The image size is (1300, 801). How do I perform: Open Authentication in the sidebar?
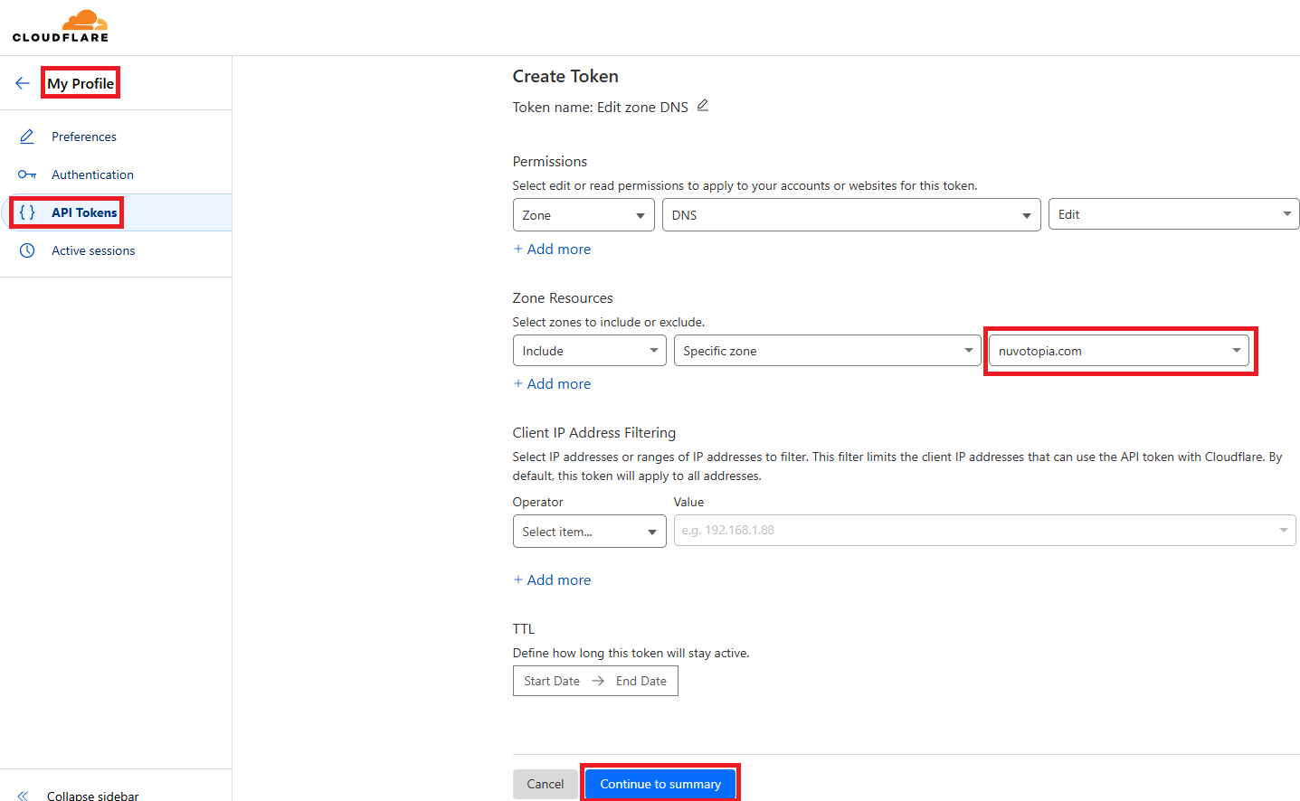coord(92,174)
